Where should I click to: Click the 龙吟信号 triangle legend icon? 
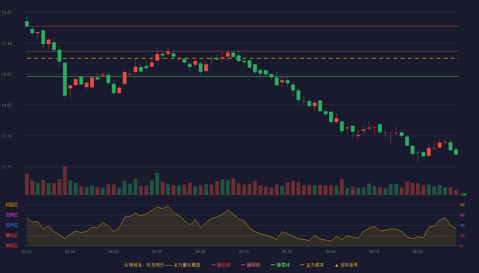pos(337,265)
